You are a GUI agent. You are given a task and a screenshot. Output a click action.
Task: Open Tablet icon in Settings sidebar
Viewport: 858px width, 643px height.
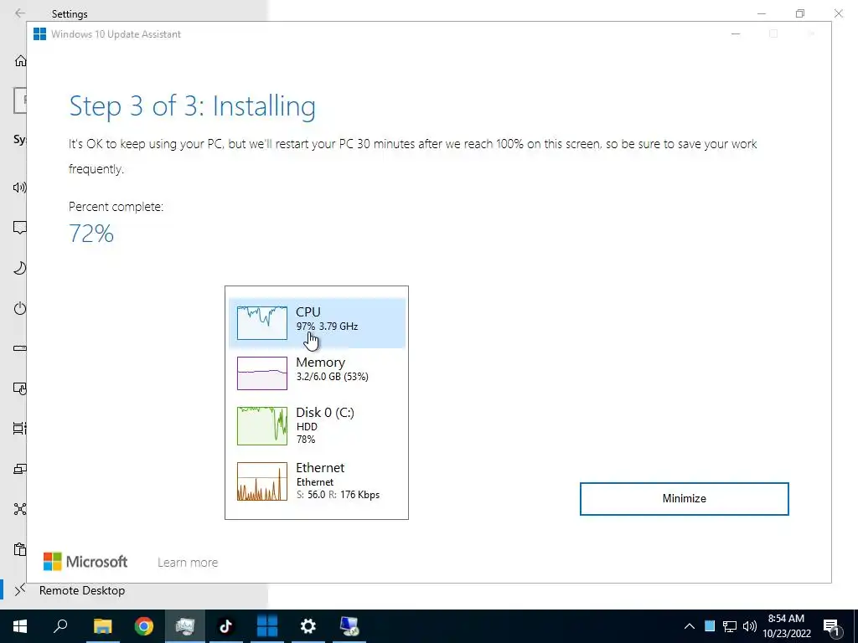point(20,388)
